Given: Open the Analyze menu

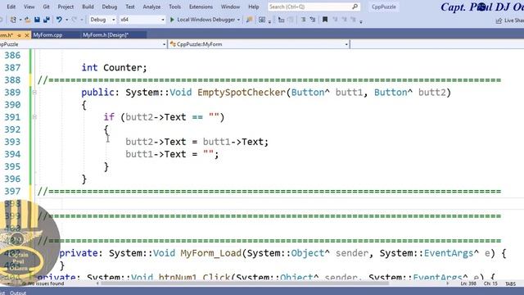Looking at the screenshot, I should tap(151, 7).
